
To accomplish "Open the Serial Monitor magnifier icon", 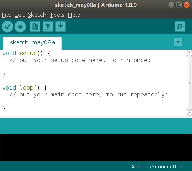I will point(180,26).
